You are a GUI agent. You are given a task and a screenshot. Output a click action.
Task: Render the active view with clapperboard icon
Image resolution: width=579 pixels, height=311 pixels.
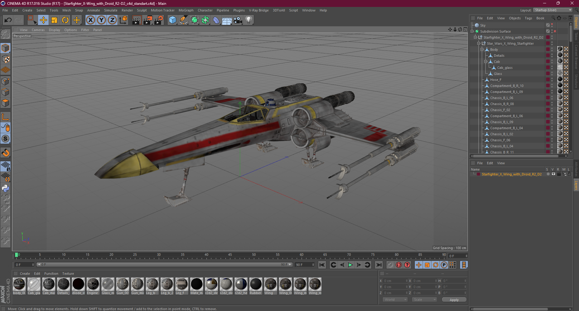pos(136,20)
